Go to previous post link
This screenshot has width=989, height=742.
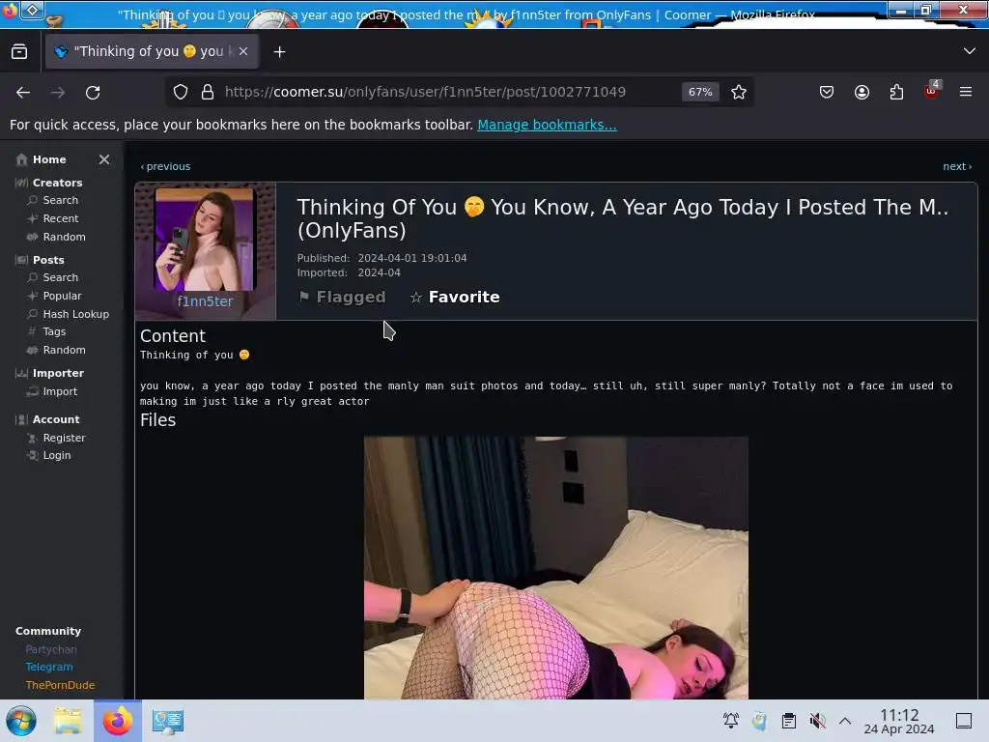click(165, 166)
